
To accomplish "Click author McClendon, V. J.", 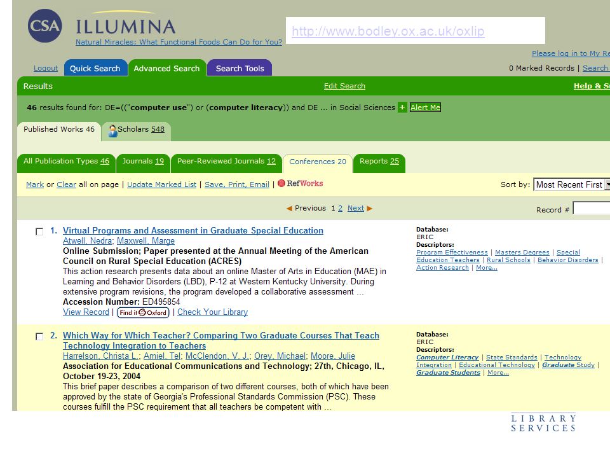I will (x=217, y=356).
